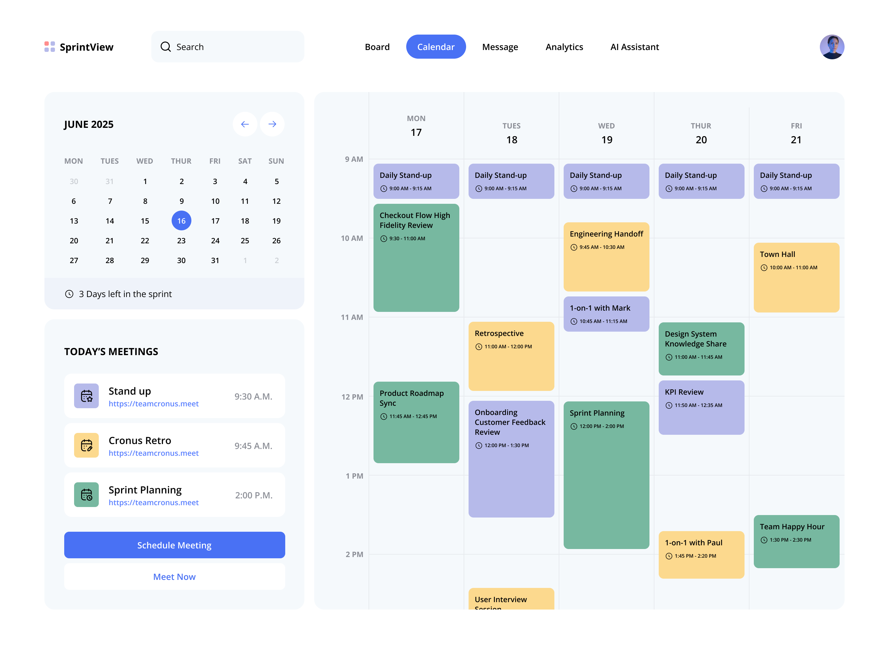Open the user profile avatar
Image resolution: width=889 pixels, height=654 pixels.
click(x=832, y=47)
